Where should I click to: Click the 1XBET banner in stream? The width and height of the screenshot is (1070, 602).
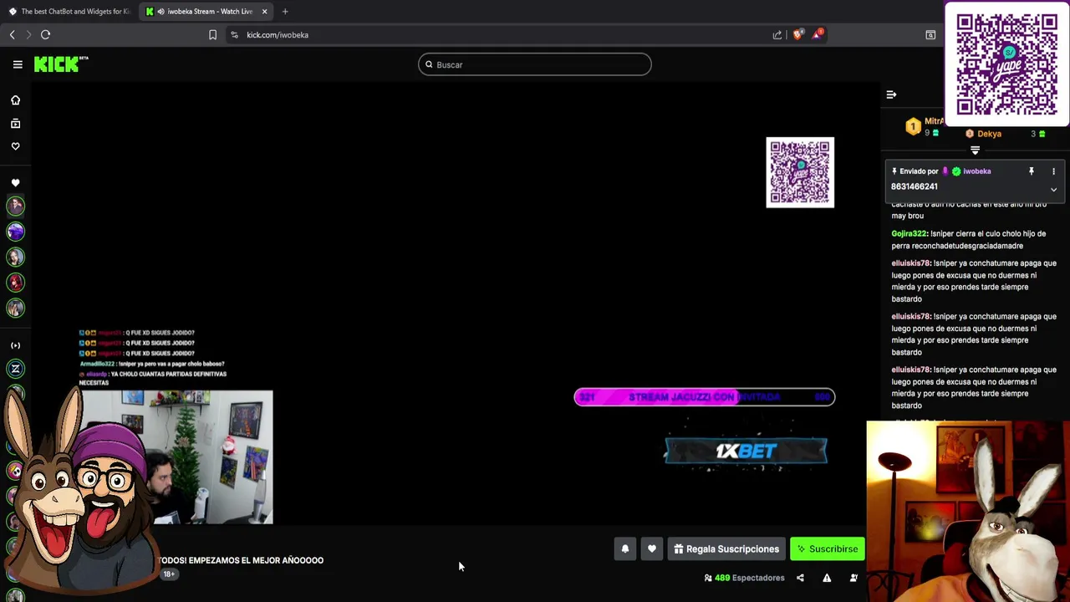pos(746,451)
